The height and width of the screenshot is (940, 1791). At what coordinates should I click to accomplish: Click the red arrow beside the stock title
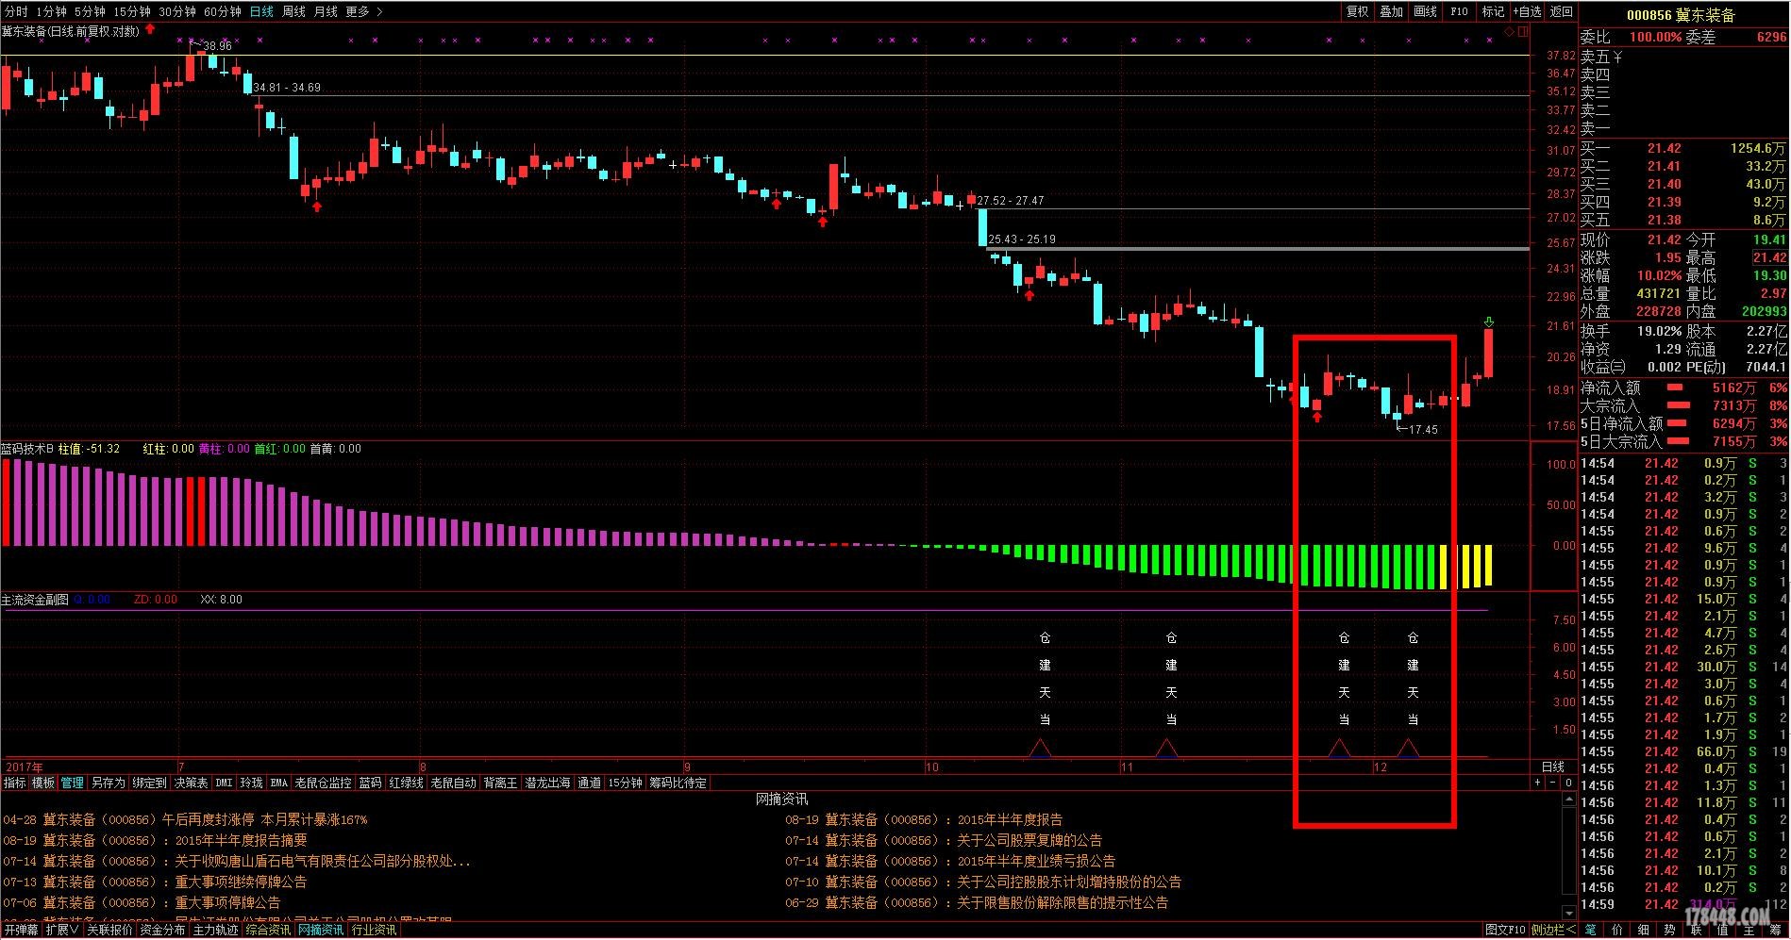tap(150, 29)
